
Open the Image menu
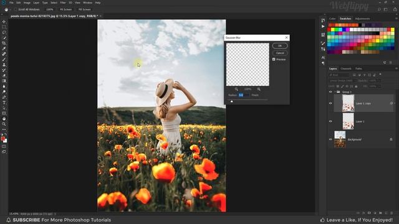27,2
